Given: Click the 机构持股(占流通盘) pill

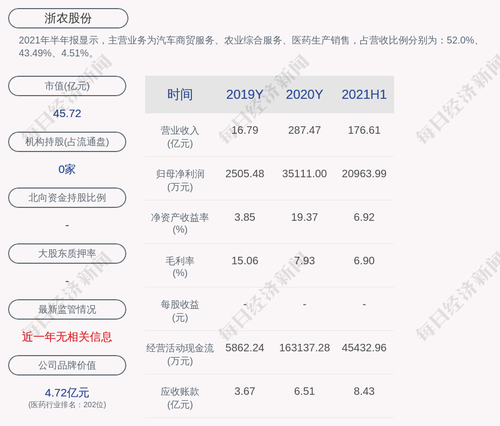Looking at the screenshot, I should [67, 142].
